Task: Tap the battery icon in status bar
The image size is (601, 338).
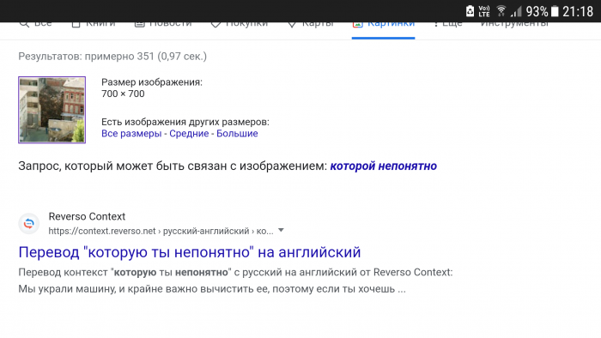Action: 555,11
